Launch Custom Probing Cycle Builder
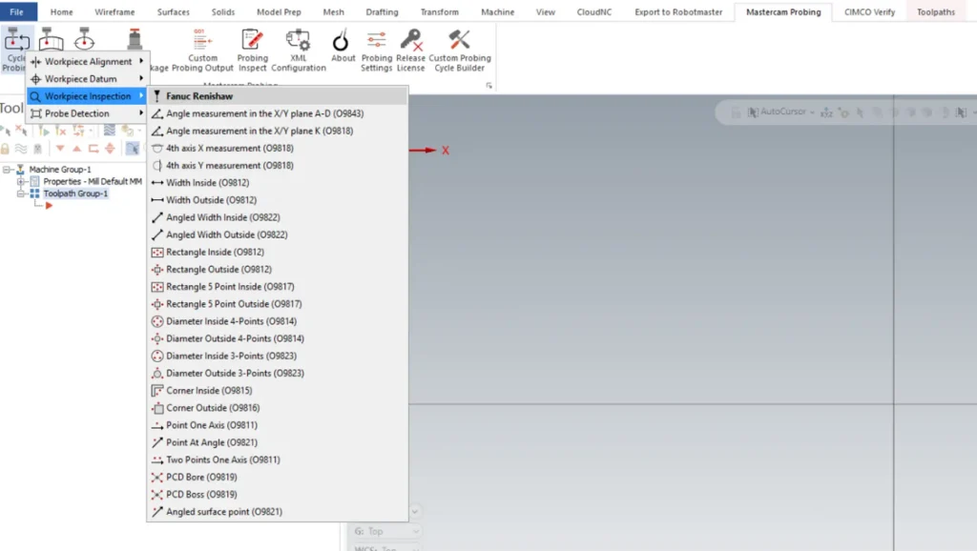977x551 pixels. tap(459, 51)
